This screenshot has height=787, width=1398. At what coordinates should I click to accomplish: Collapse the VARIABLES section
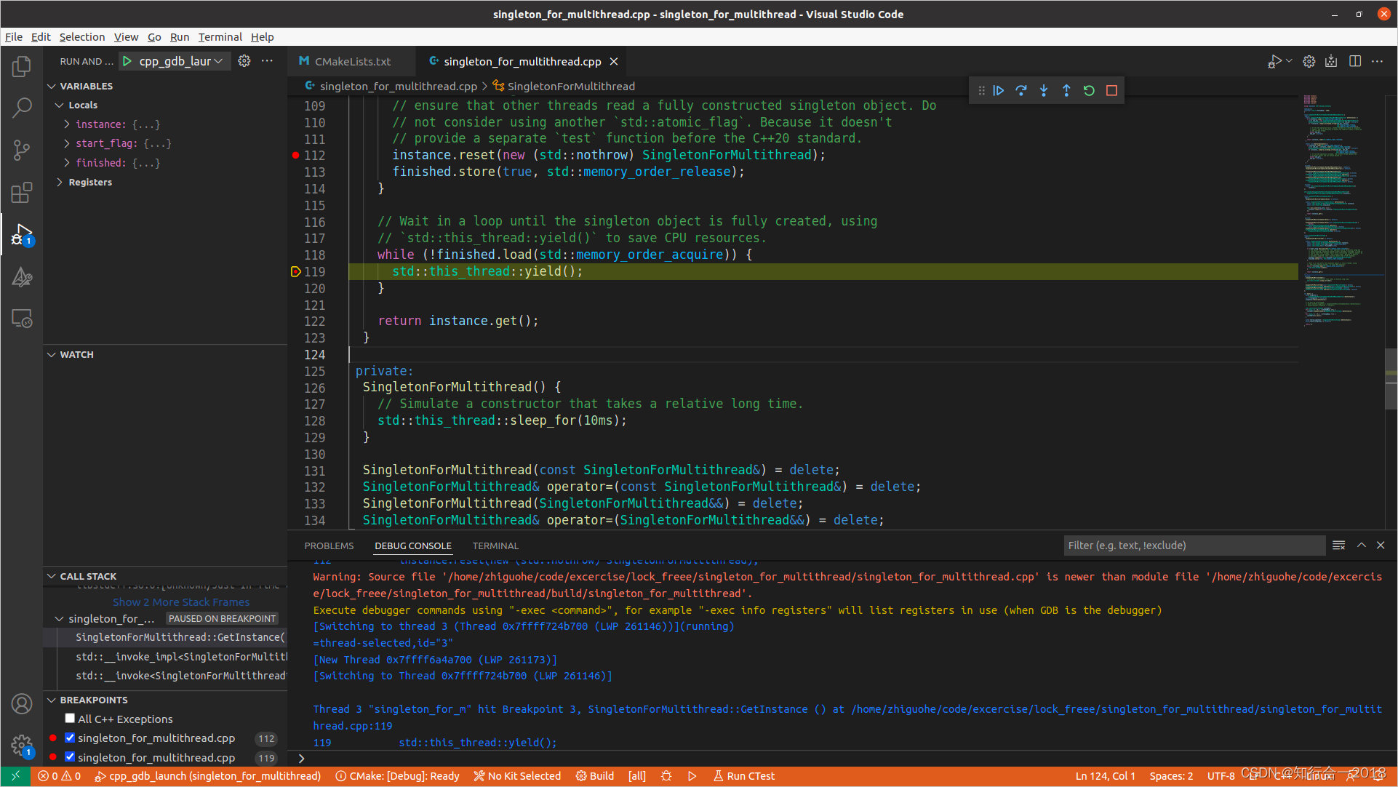point(52,86)
